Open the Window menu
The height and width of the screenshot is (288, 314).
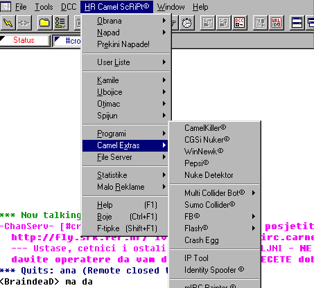171,7
